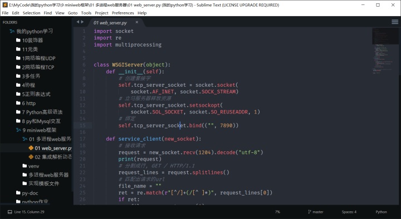Image resolution: width=401 pixels, height=219 pixels.
Task: Open the Find menu
Action: (47, 13)
